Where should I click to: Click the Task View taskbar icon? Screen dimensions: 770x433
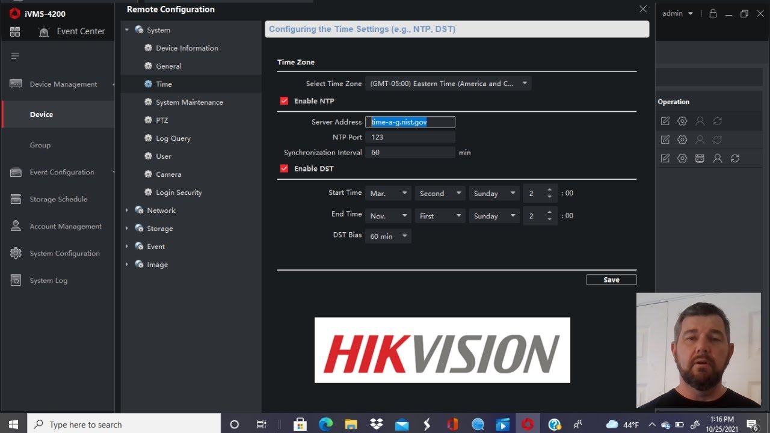click(261, 425)
